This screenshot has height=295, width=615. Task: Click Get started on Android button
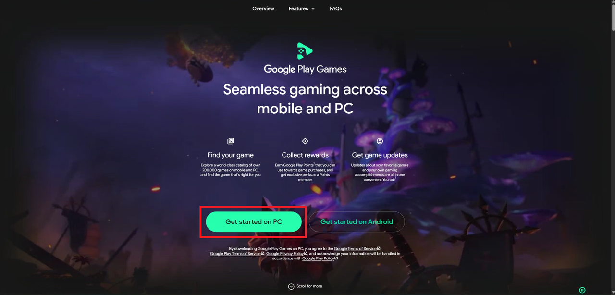(357, 222)
